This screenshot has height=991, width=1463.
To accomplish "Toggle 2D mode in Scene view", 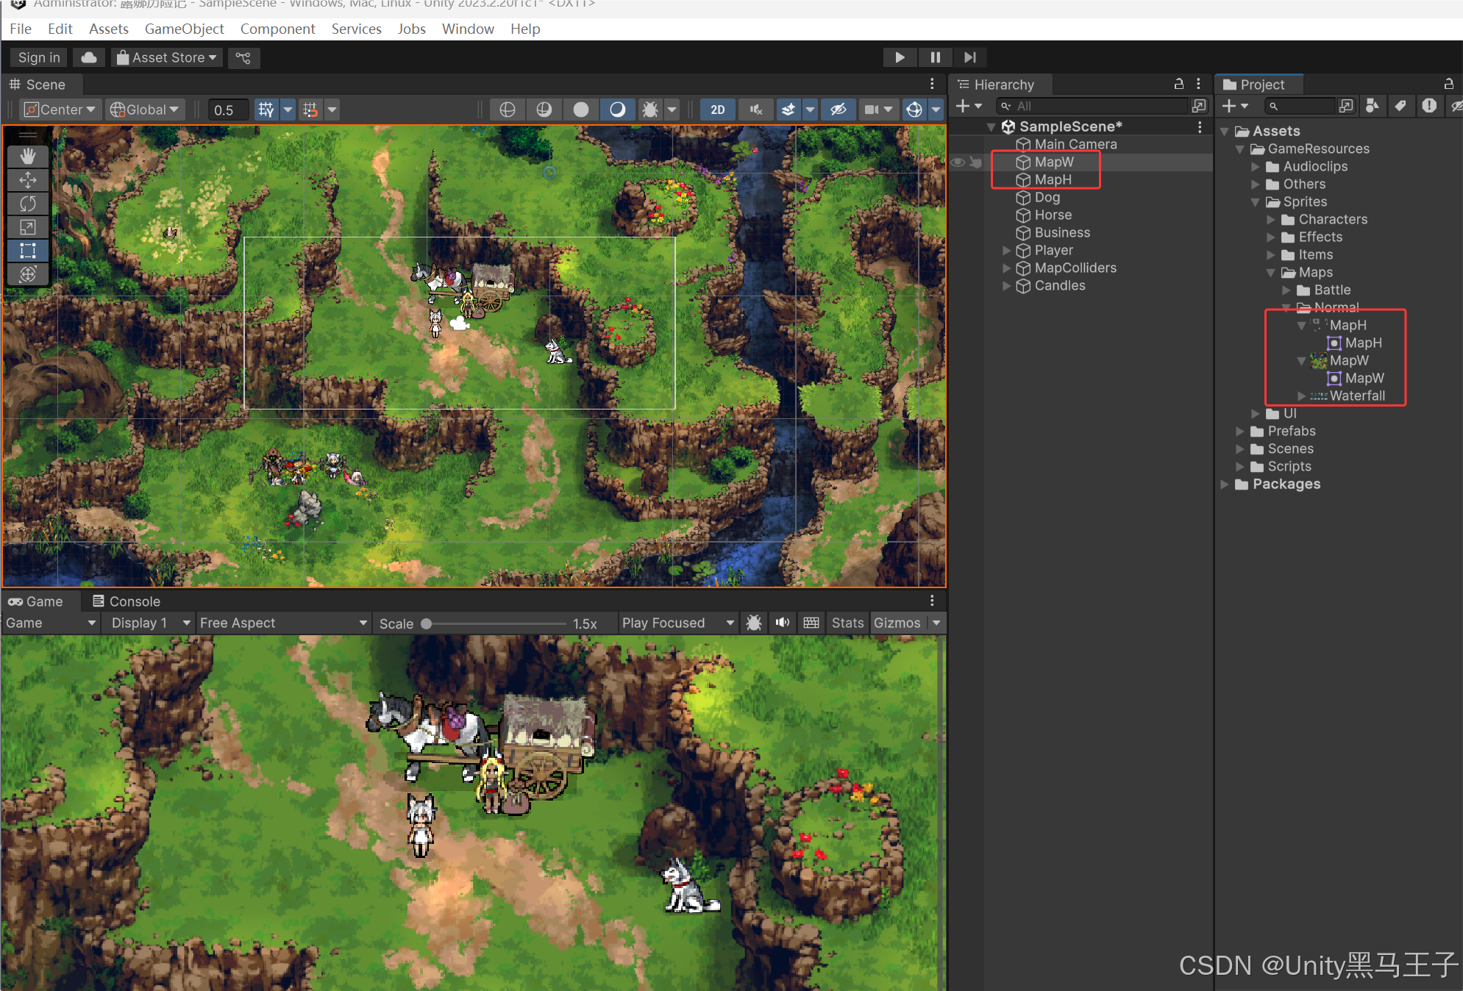I will (717, 110).
